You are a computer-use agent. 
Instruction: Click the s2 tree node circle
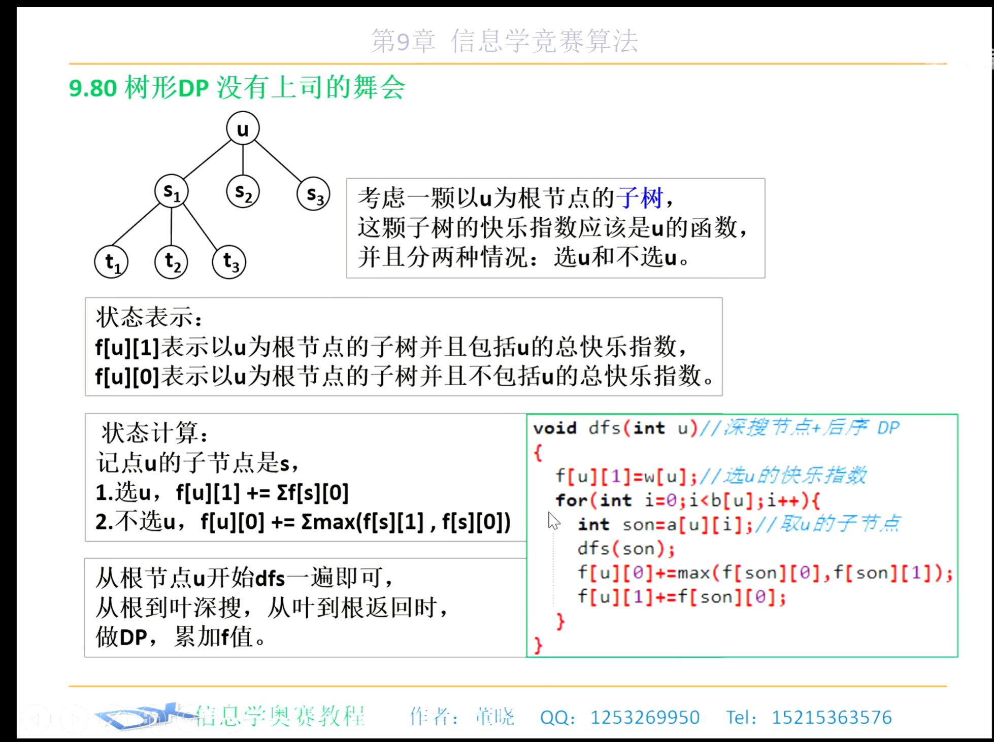coord(243,192)
